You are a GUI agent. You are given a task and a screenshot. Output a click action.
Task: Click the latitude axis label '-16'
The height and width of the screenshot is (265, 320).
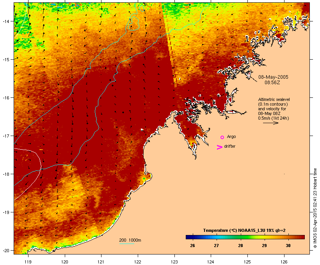click(6, 97)
